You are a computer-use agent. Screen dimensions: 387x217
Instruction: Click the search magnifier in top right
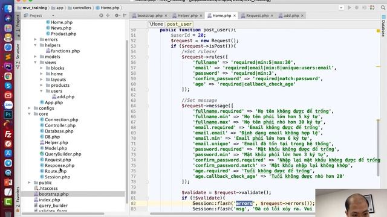[x=383, y=8]
